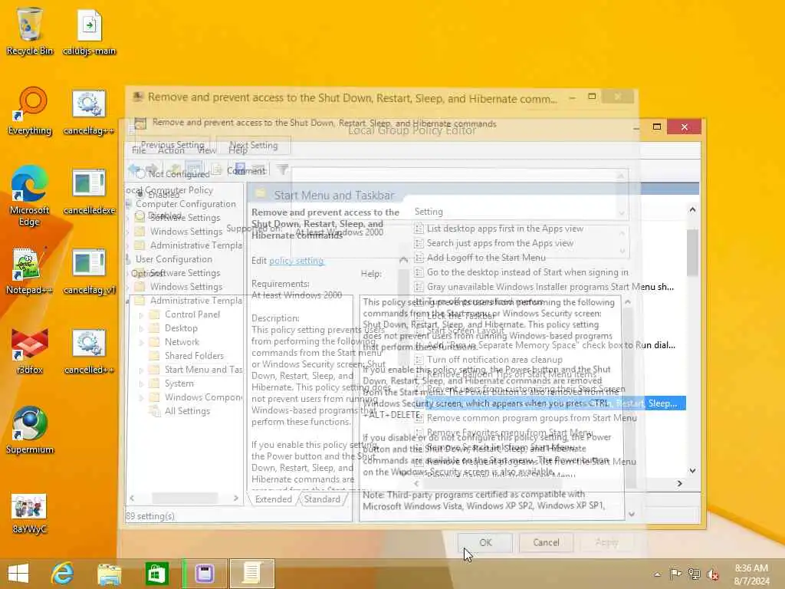Click the Back arrow in Group Policy toolbar
Viewport: 785px width, 589px height.
point(134,169)
